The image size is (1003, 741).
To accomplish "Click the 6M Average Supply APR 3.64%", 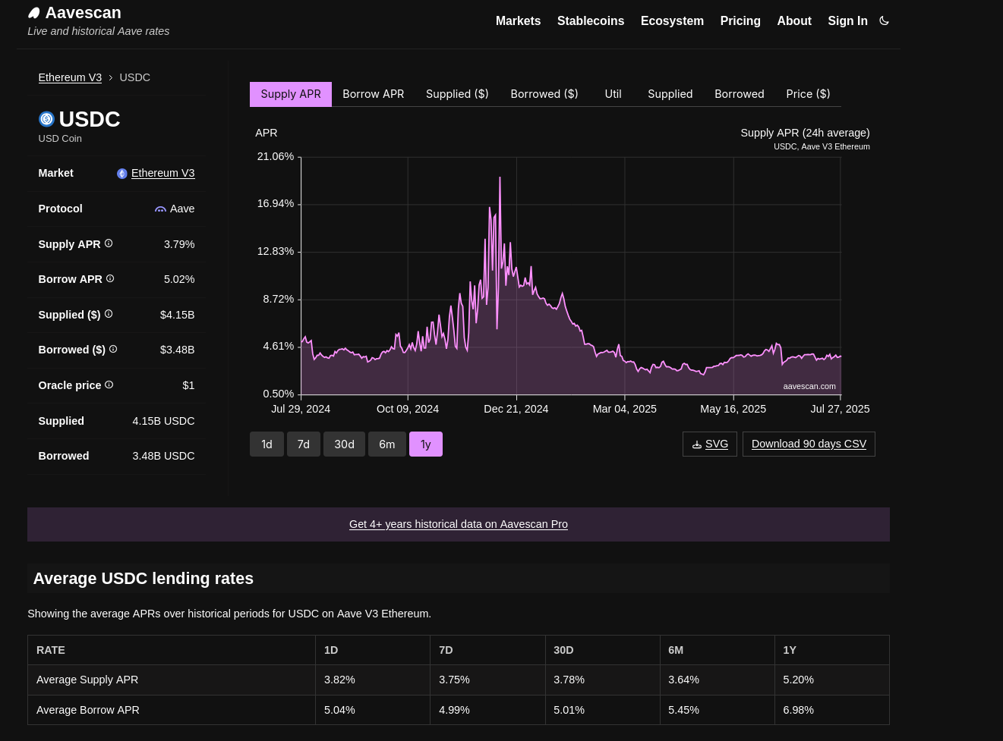I will click(x=683, y=680).
